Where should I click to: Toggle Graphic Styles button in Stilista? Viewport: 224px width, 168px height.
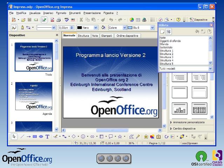point(162,31)
